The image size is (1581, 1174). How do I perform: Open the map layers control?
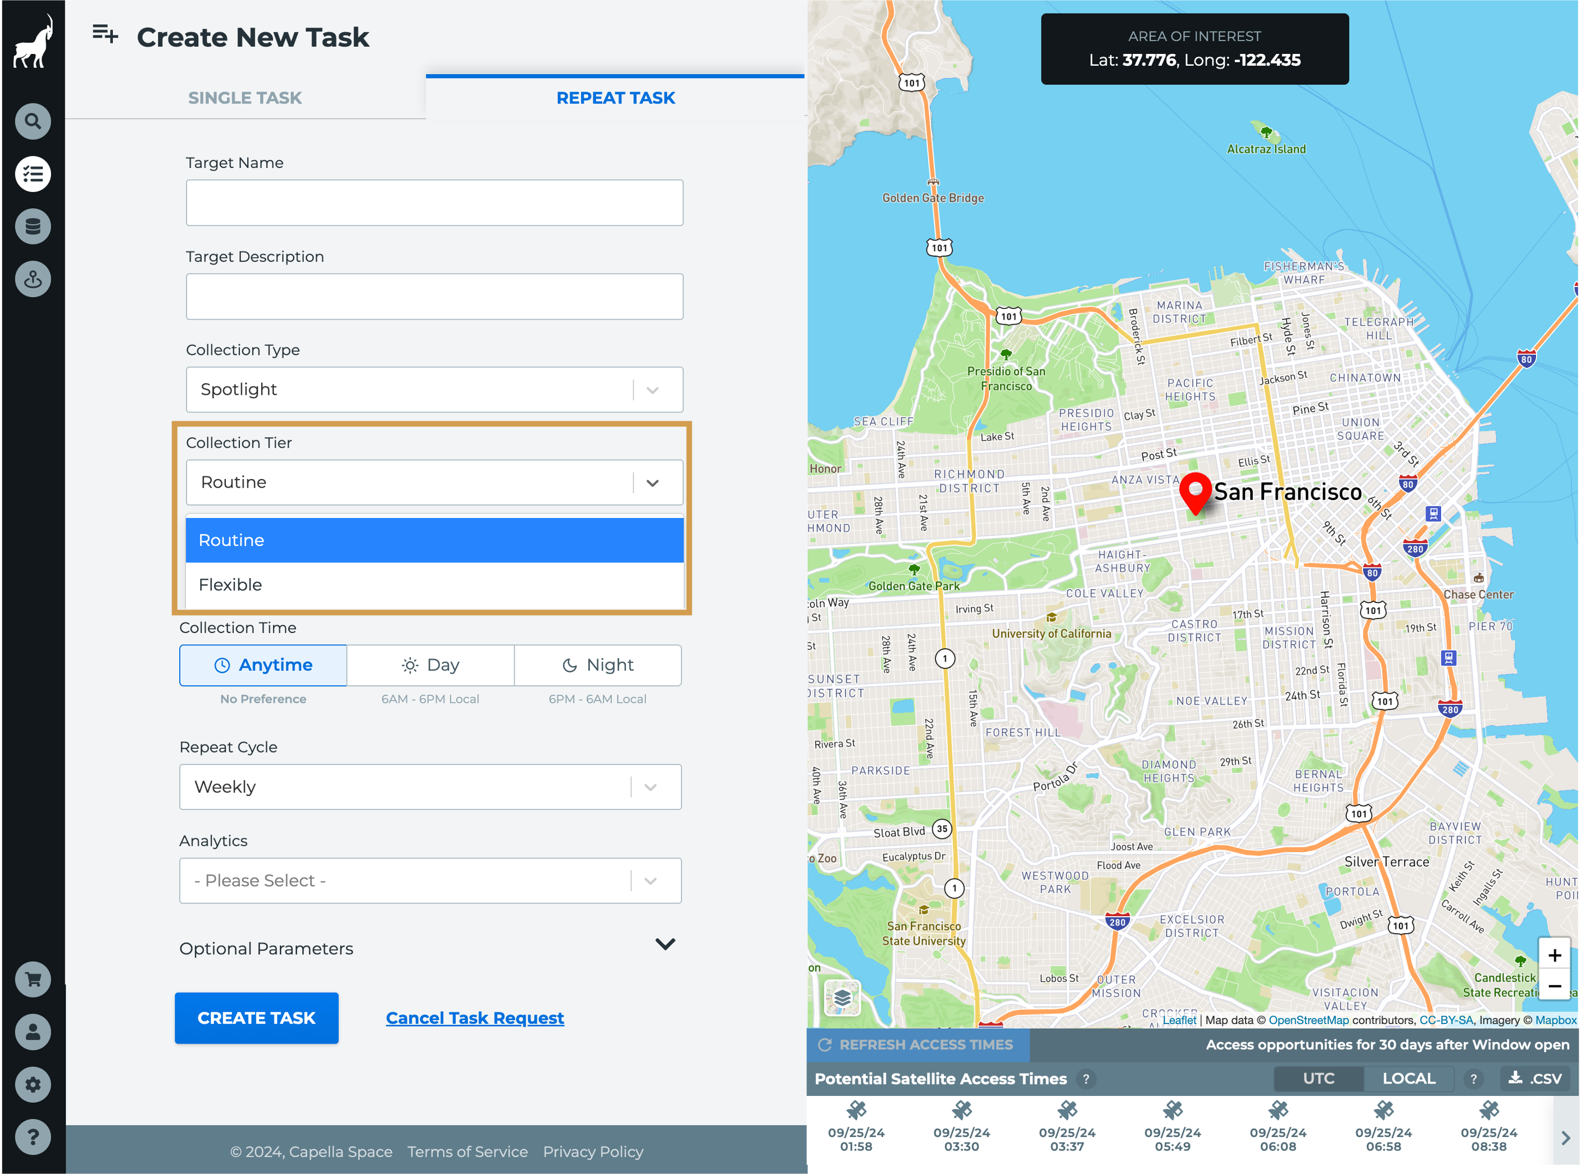(x=842, y=998)
